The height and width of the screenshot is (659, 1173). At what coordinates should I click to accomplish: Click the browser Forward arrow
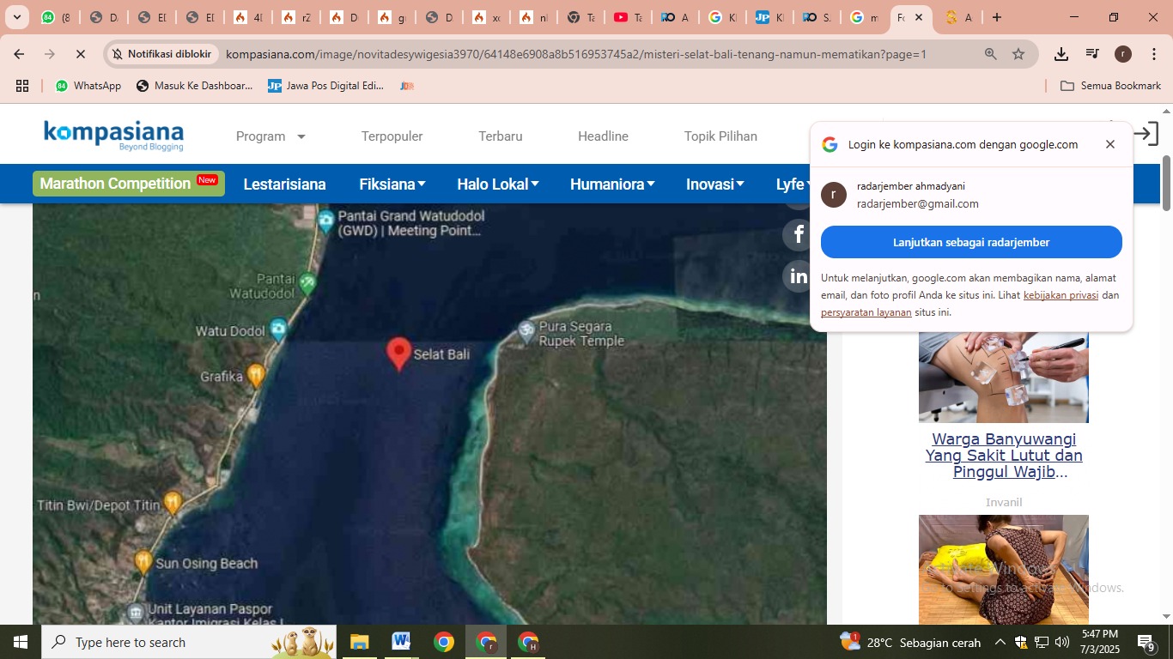click(50, 54)
